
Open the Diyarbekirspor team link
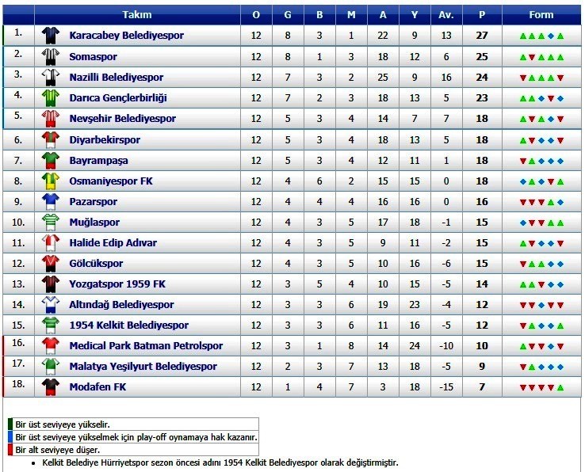click(x=105, y=140)
